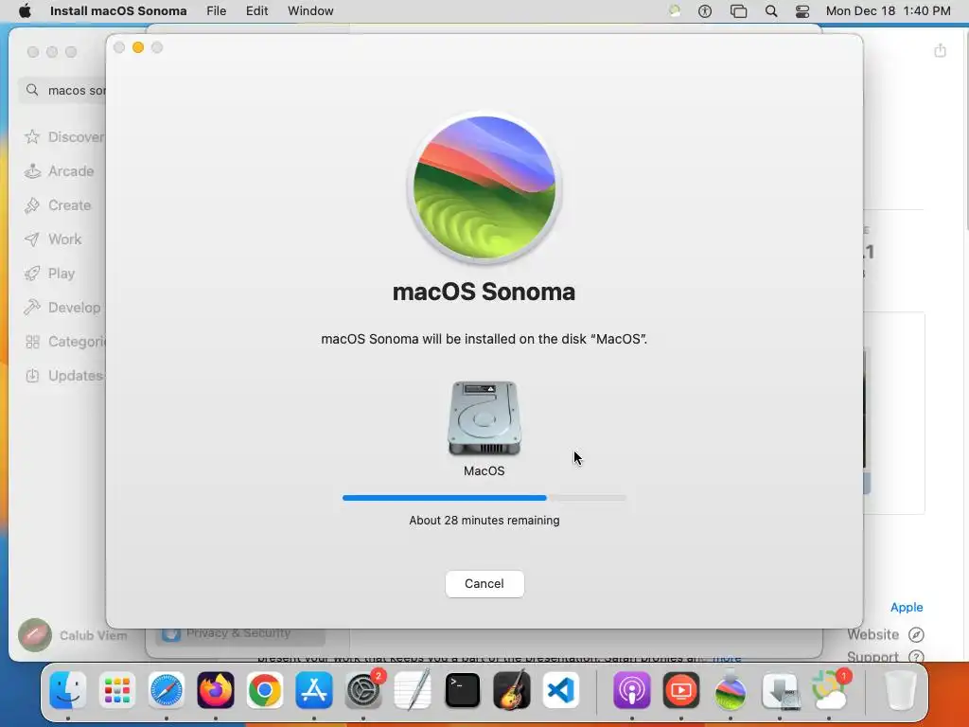The height and width of the screenshot is (727, 969).
Task: Open the user account in App Store
Action: (x=73, y=635)
